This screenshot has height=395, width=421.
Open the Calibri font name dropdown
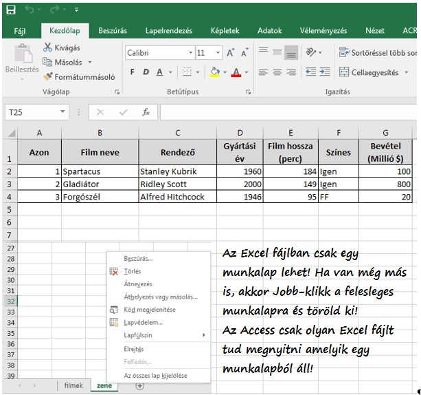(190, 53)
